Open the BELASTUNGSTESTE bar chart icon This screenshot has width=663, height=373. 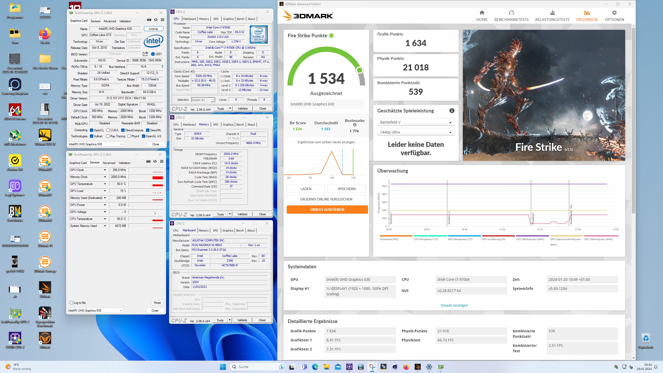coord(552,13)
